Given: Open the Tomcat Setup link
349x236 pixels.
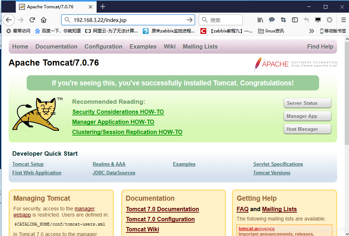Looking at the screenshot, I should 28,164.
